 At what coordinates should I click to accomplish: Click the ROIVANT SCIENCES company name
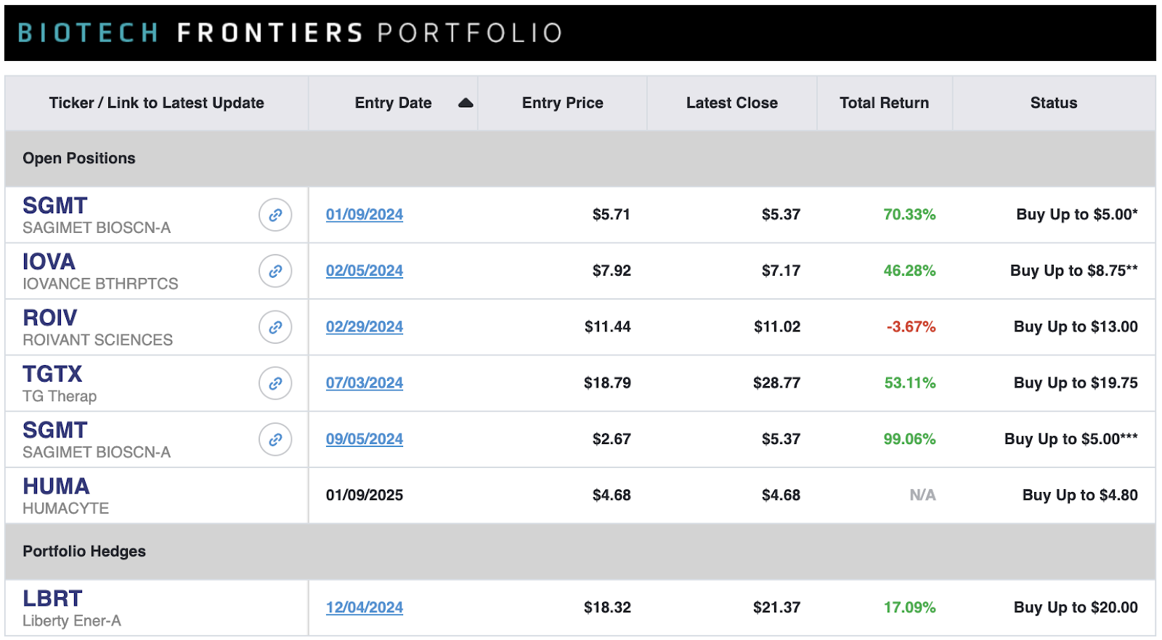tap(97, 340)
